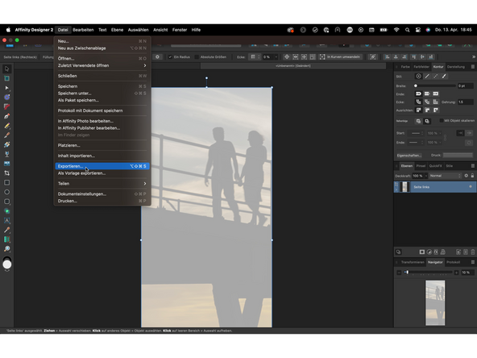
Task: Open the Start arrowhead style dropdown
Action: point(417,133)
